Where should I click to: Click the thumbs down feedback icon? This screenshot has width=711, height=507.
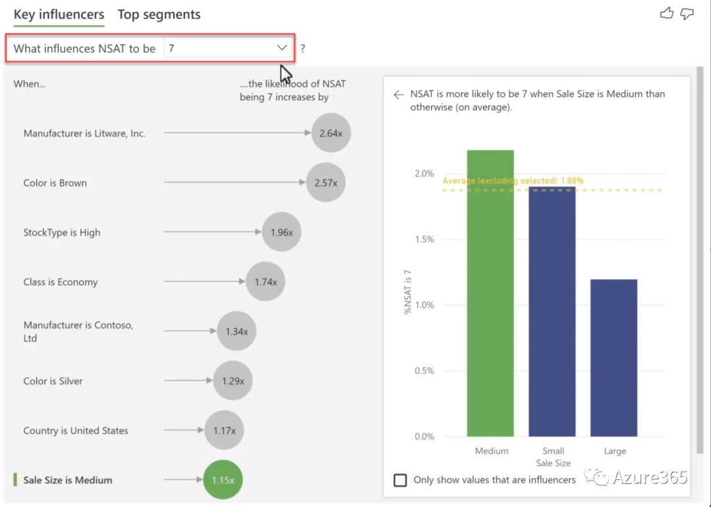(x=687, y=13)
